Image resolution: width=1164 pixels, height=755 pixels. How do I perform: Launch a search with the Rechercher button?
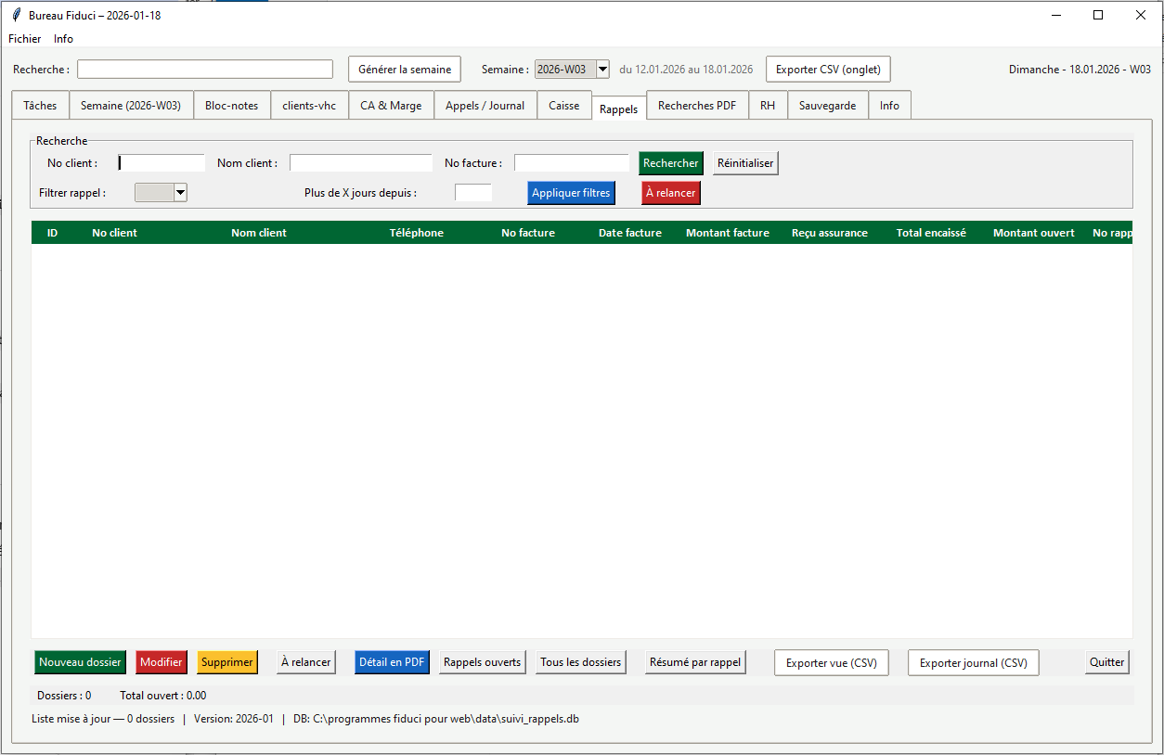670,162
